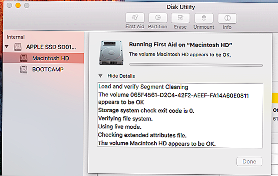The height and width of the screenshot is (176, 278).
Task: Click the First Aid progress bar
Action: [x=196, y=65]
